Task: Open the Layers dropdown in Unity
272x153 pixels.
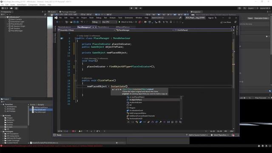Action: coord(253,8)
